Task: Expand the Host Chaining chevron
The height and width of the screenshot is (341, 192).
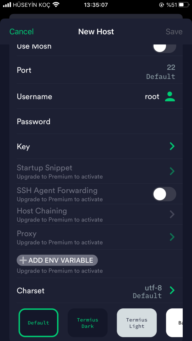Action: [x=172, y=214]
